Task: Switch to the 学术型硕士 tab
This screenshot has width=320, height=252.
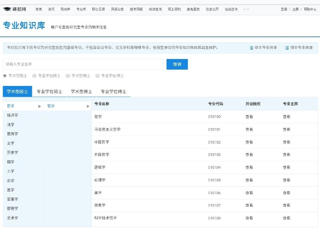Action: 17,92
